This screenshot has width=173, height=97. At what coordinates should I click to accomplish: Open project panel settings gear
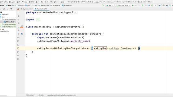11,9
